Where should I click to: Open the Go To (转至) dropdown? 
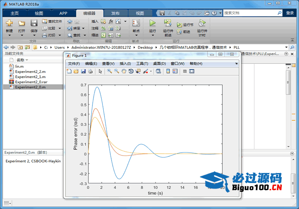(84, 28)
